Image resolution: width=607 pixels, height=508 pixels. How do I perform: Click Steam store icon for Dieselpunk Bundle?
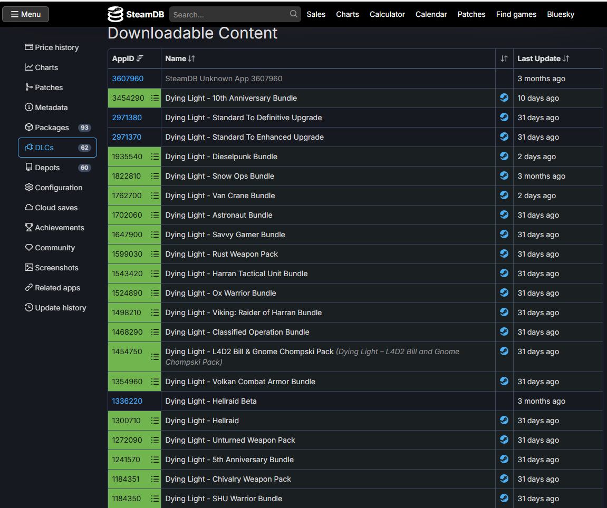pyautogui.click(x=504, y=156)
